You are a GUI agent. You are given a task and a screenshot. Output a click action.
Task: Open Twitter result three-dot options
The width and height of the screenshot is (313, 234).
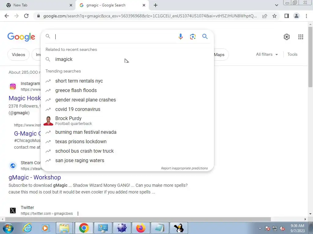78,214
